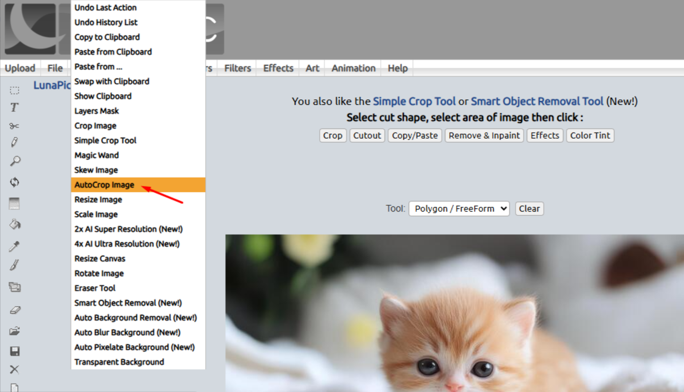Viewport: 684px width, 392px height.
Task: Click the Clear button
Action: click(x=529, y=209)
